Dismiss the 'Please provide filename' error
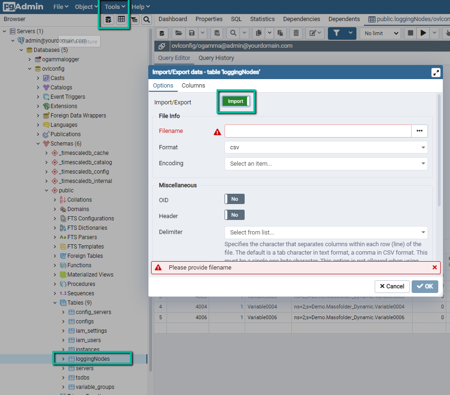The width and height of the screenshot is (450, 395). 435,268
